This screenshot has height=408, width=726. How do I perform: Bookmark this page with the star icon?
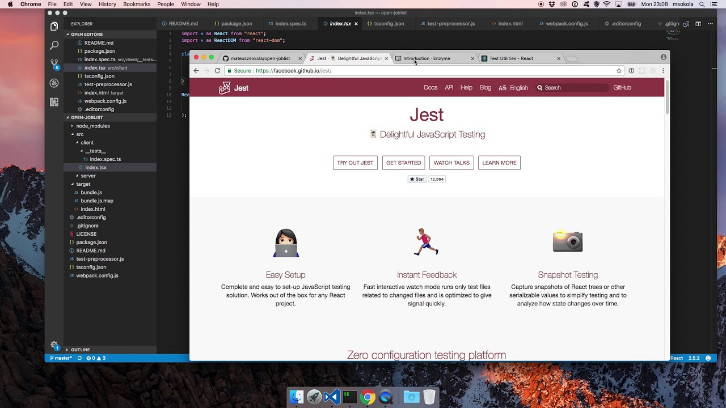pyautogui.click(x=619, y=71)
